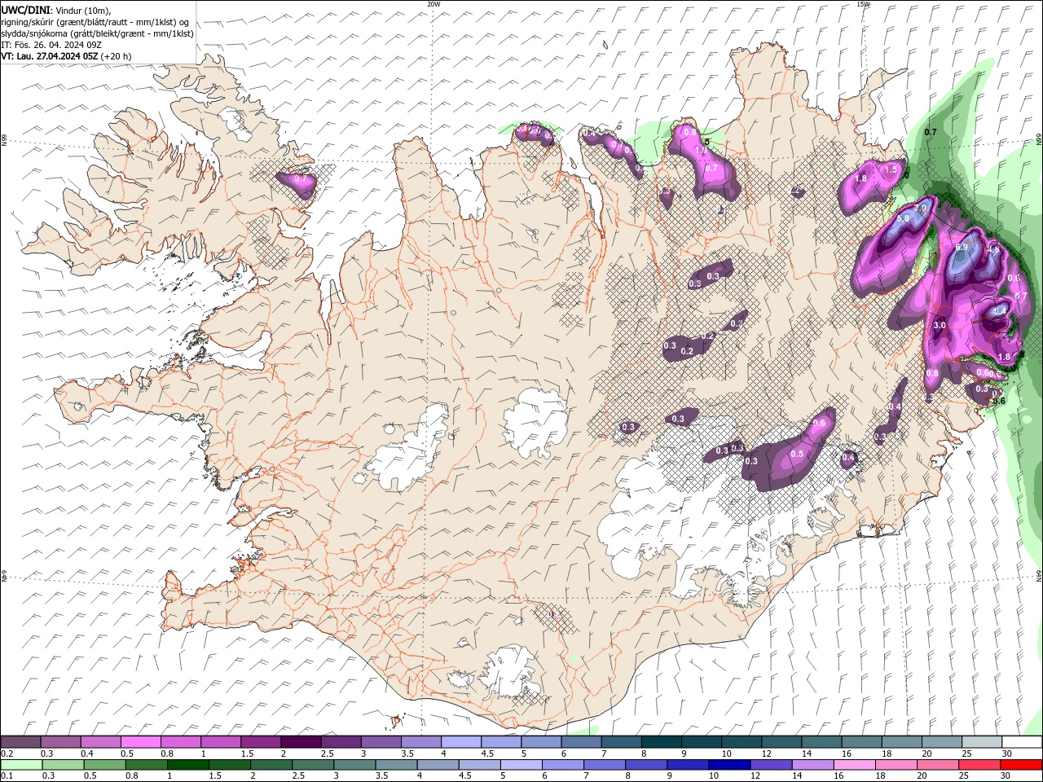
Task: Pick the violet swatch labeled 12 in rain scale
Action: (x=771, y=765)
